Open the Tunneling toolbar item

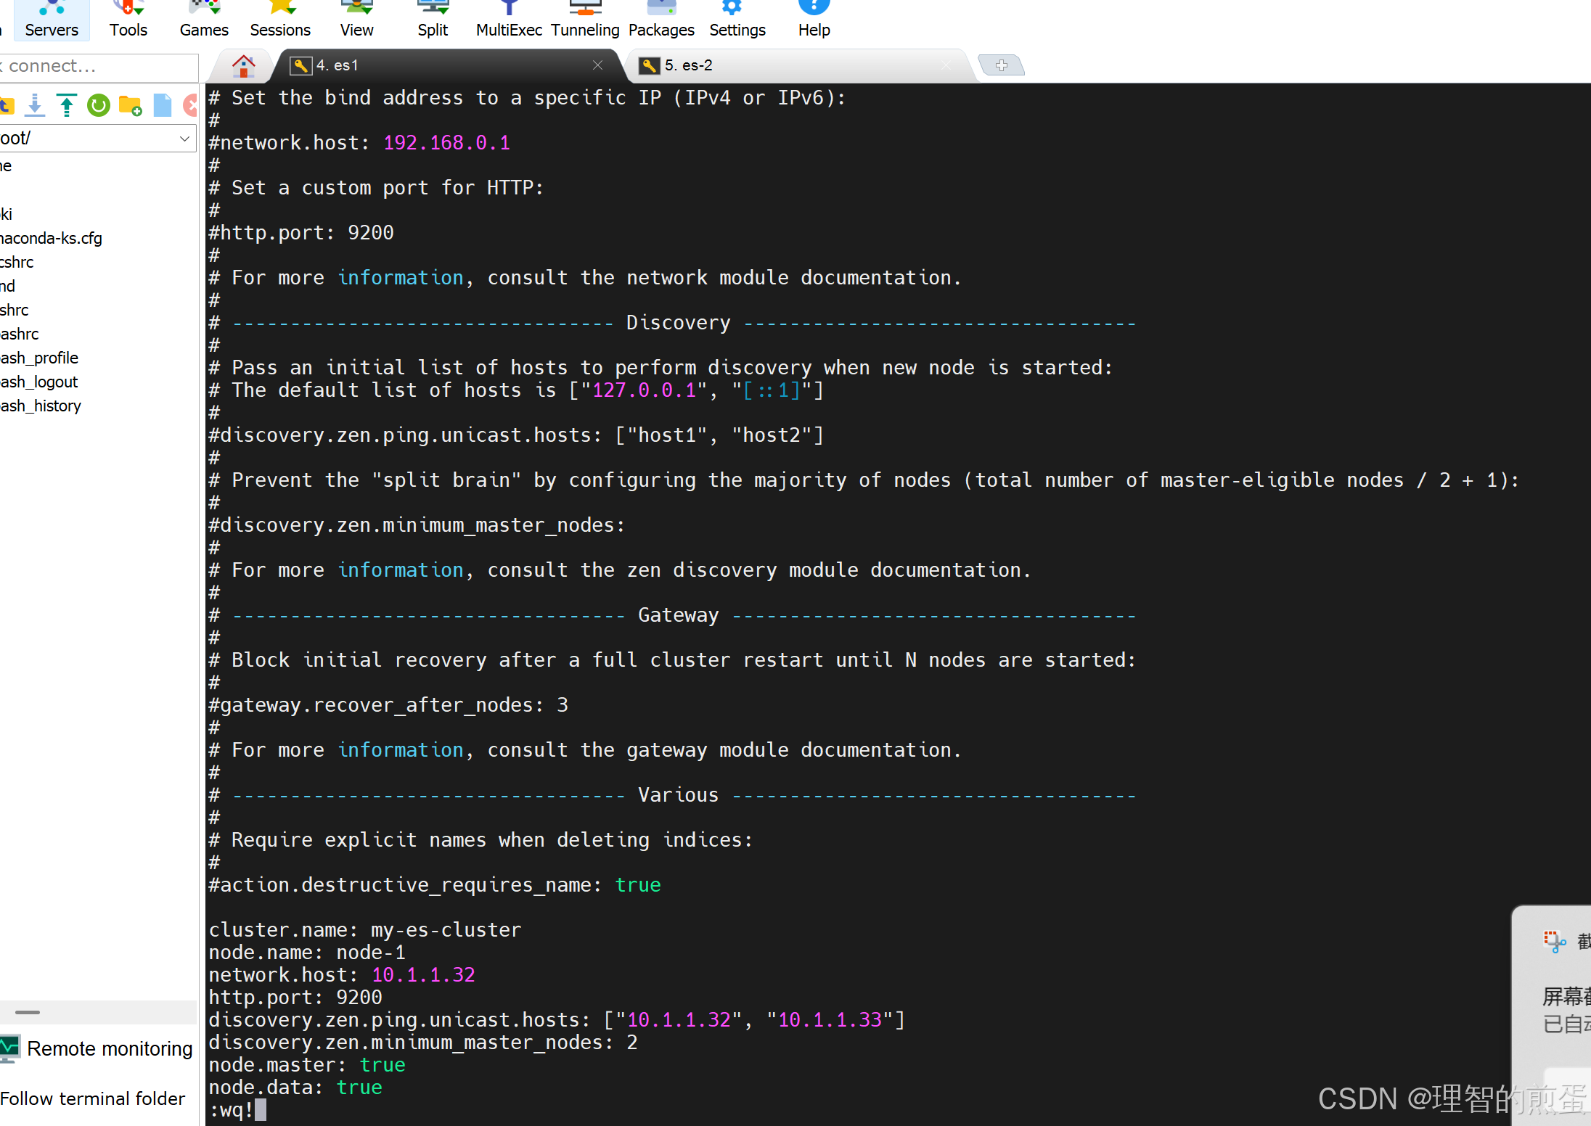click(x=584, y=19)
